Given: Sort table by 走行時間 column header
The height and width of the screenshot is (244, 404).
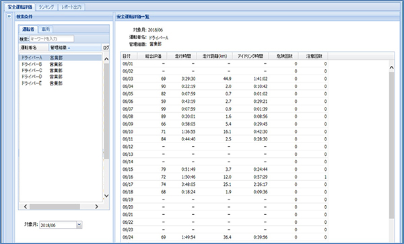Looking at the screenshot, I should 182,56.
